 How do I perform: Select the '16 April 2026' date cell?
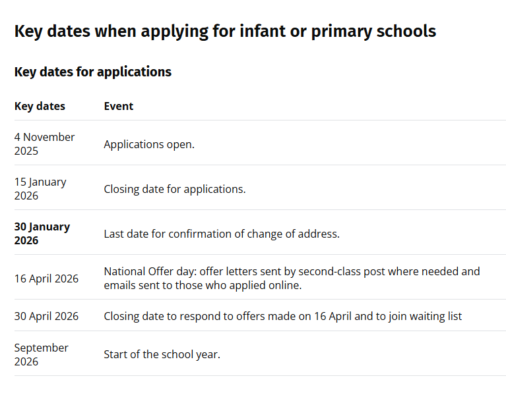[x=46, y=279]
